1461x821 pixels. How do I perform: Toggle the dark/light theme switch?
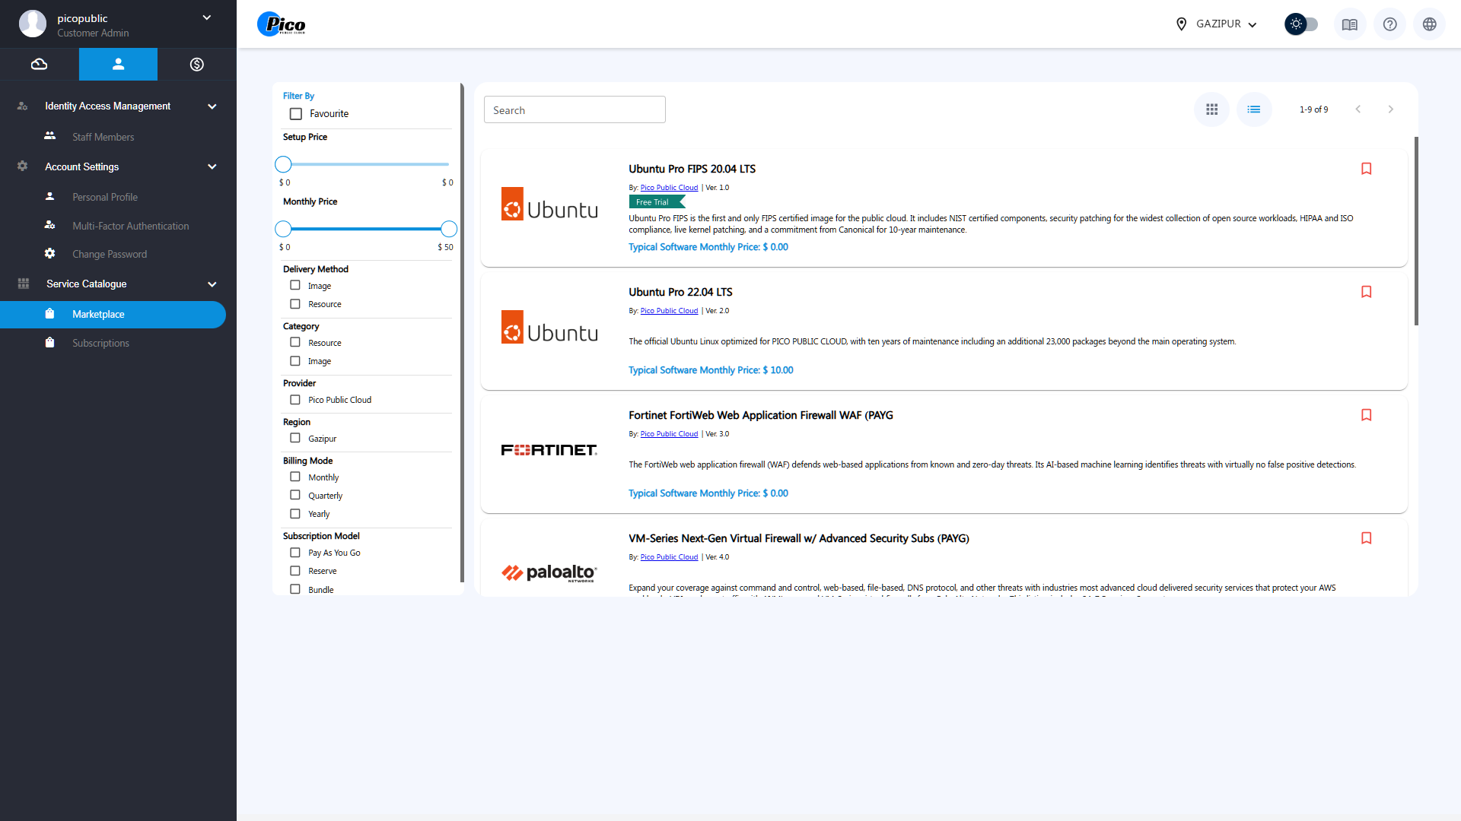tap(1301, 24)
